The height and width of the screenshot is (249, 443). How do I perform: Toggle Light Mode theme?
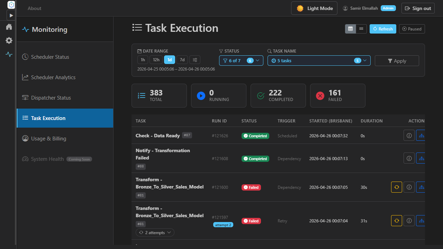pyautogui.click(x=314, y=8)
